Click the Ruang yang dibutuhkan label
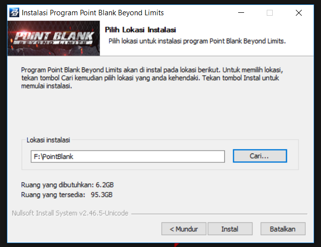This screenshot has width=321, height=247. click(57, 185)
